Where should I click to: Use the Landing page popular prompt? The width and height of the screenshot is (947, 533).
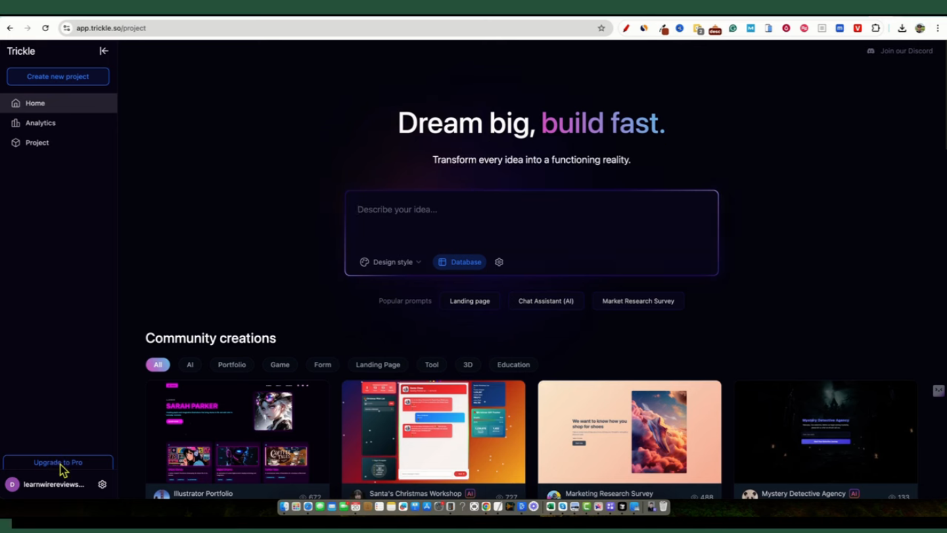tap(469, 301)
